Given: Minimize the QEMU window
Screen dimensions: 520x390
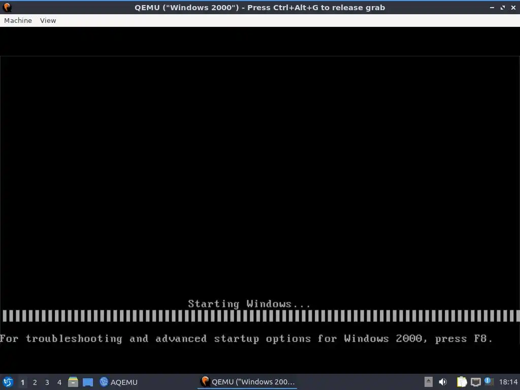Looking at the screenshot, I should click(x=492, y=7).
